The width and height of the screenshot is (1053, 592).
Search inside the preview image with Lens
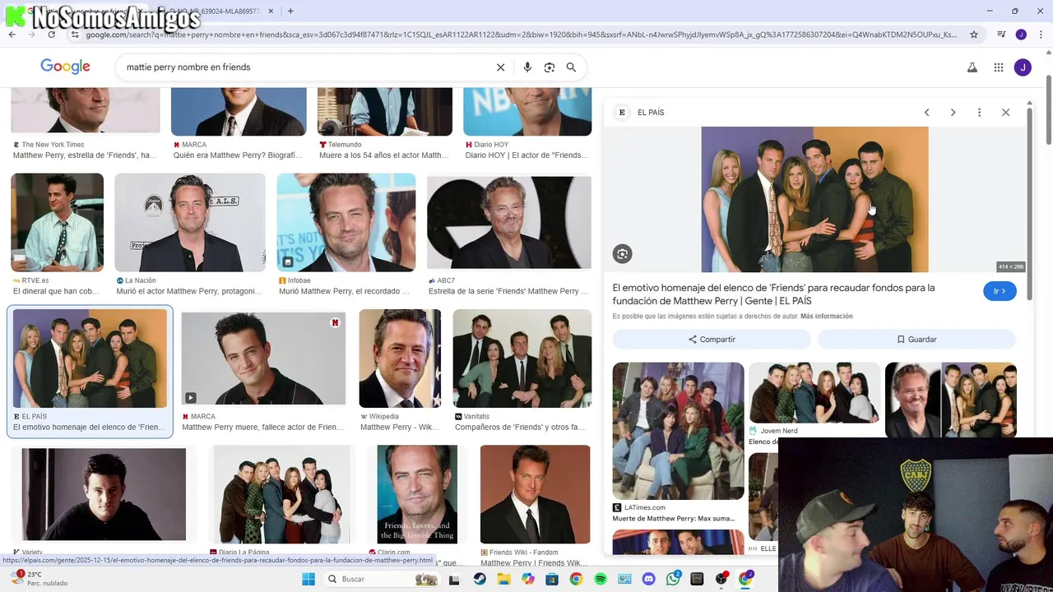622,254
